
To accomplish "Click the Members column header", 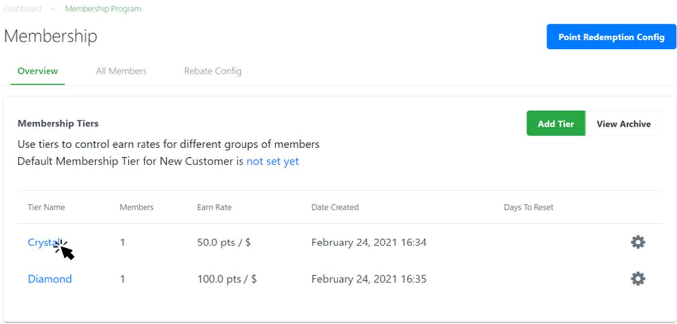I will point(137,207).
